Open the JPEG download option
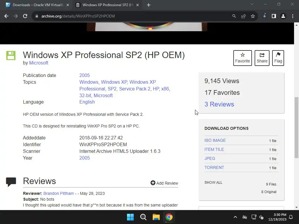The image size is (299, 224). point(210,158)
